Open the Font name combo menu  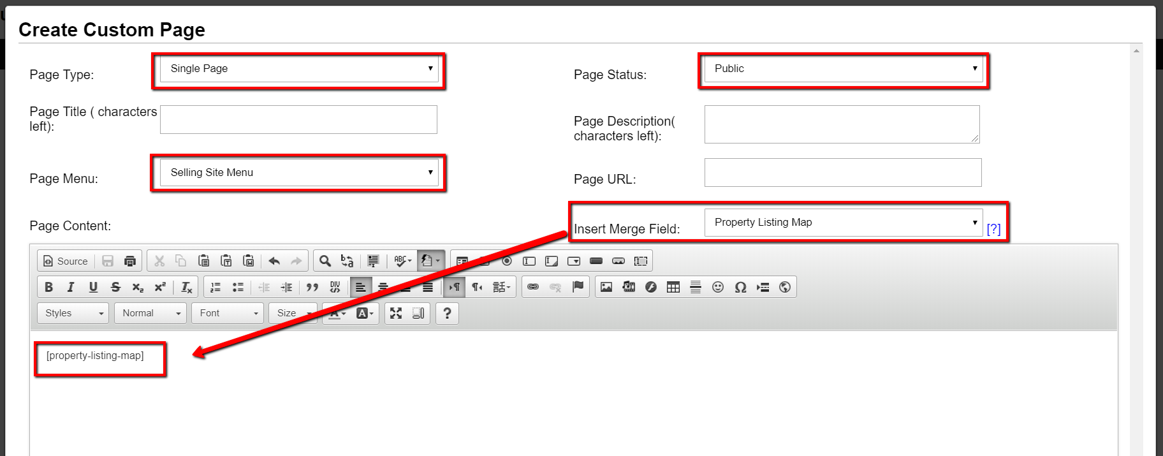coord(228,313)
